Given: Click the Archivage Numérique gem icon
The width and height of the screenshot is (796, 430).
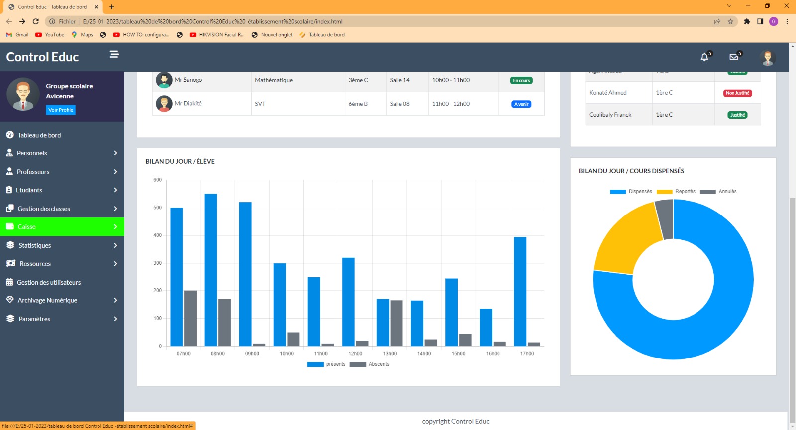Looking at the screenshot, I should [x=10, y=300].
